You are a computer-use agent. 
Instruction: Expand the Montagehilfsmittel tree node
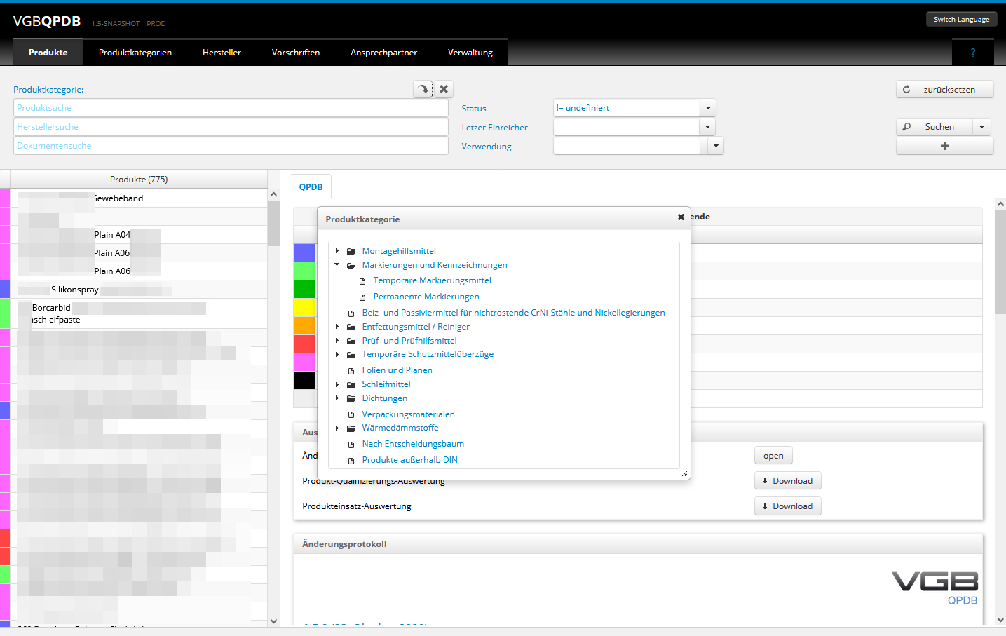[x=337, y=250]
